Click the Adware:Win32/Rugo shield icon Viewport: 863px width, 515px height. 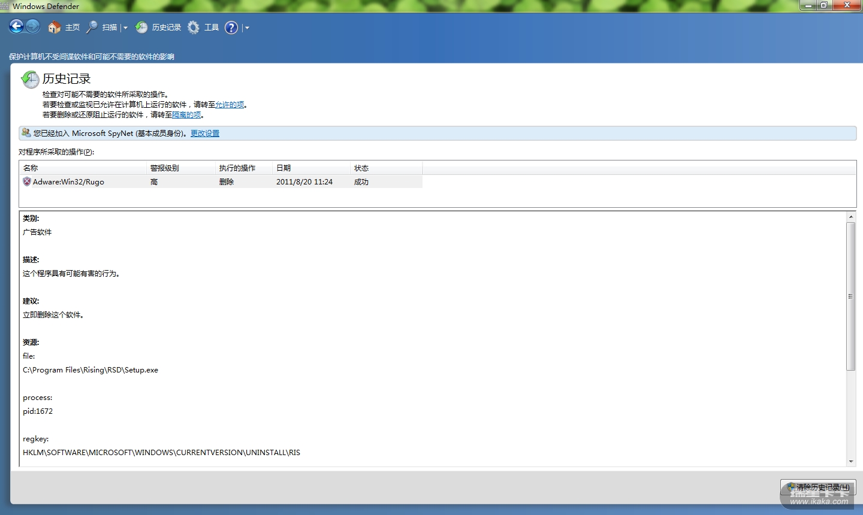(27, 181)
